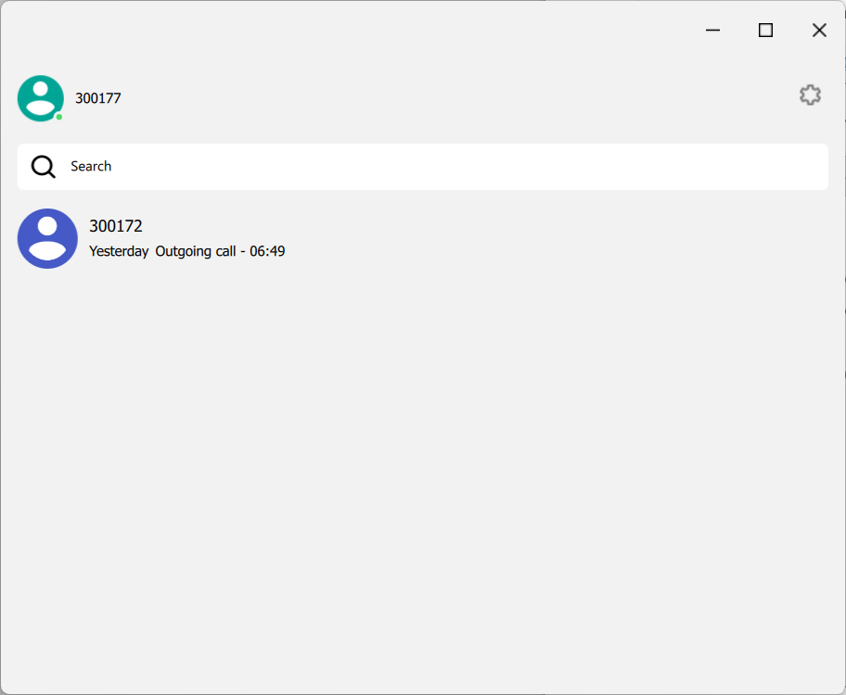Select the 300172 contact name

pos(115,226)
